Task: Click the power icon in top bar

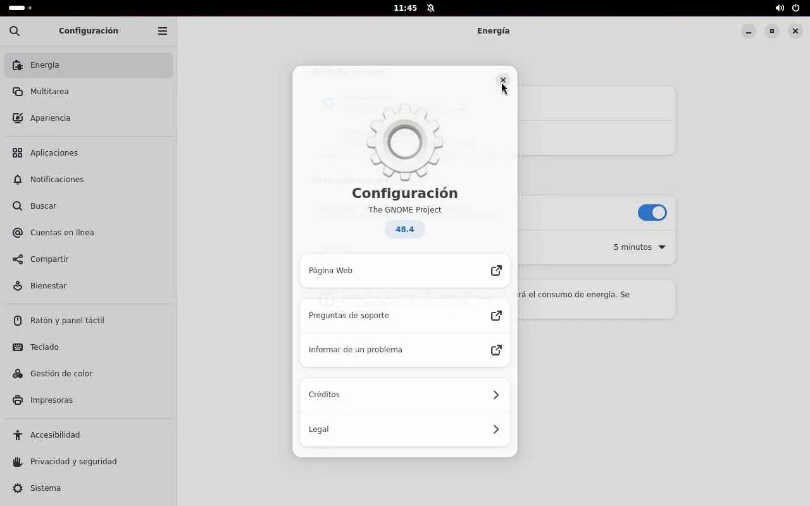Action: [796, 8]
